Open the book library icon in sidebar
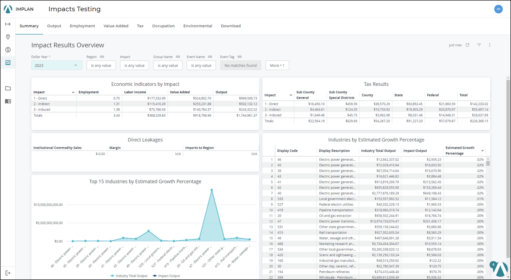This screenshot has width=511, height=280. tap(8, 101)
